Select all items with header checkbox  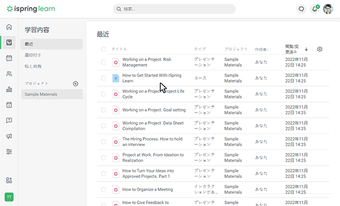[x=104, y=49]
